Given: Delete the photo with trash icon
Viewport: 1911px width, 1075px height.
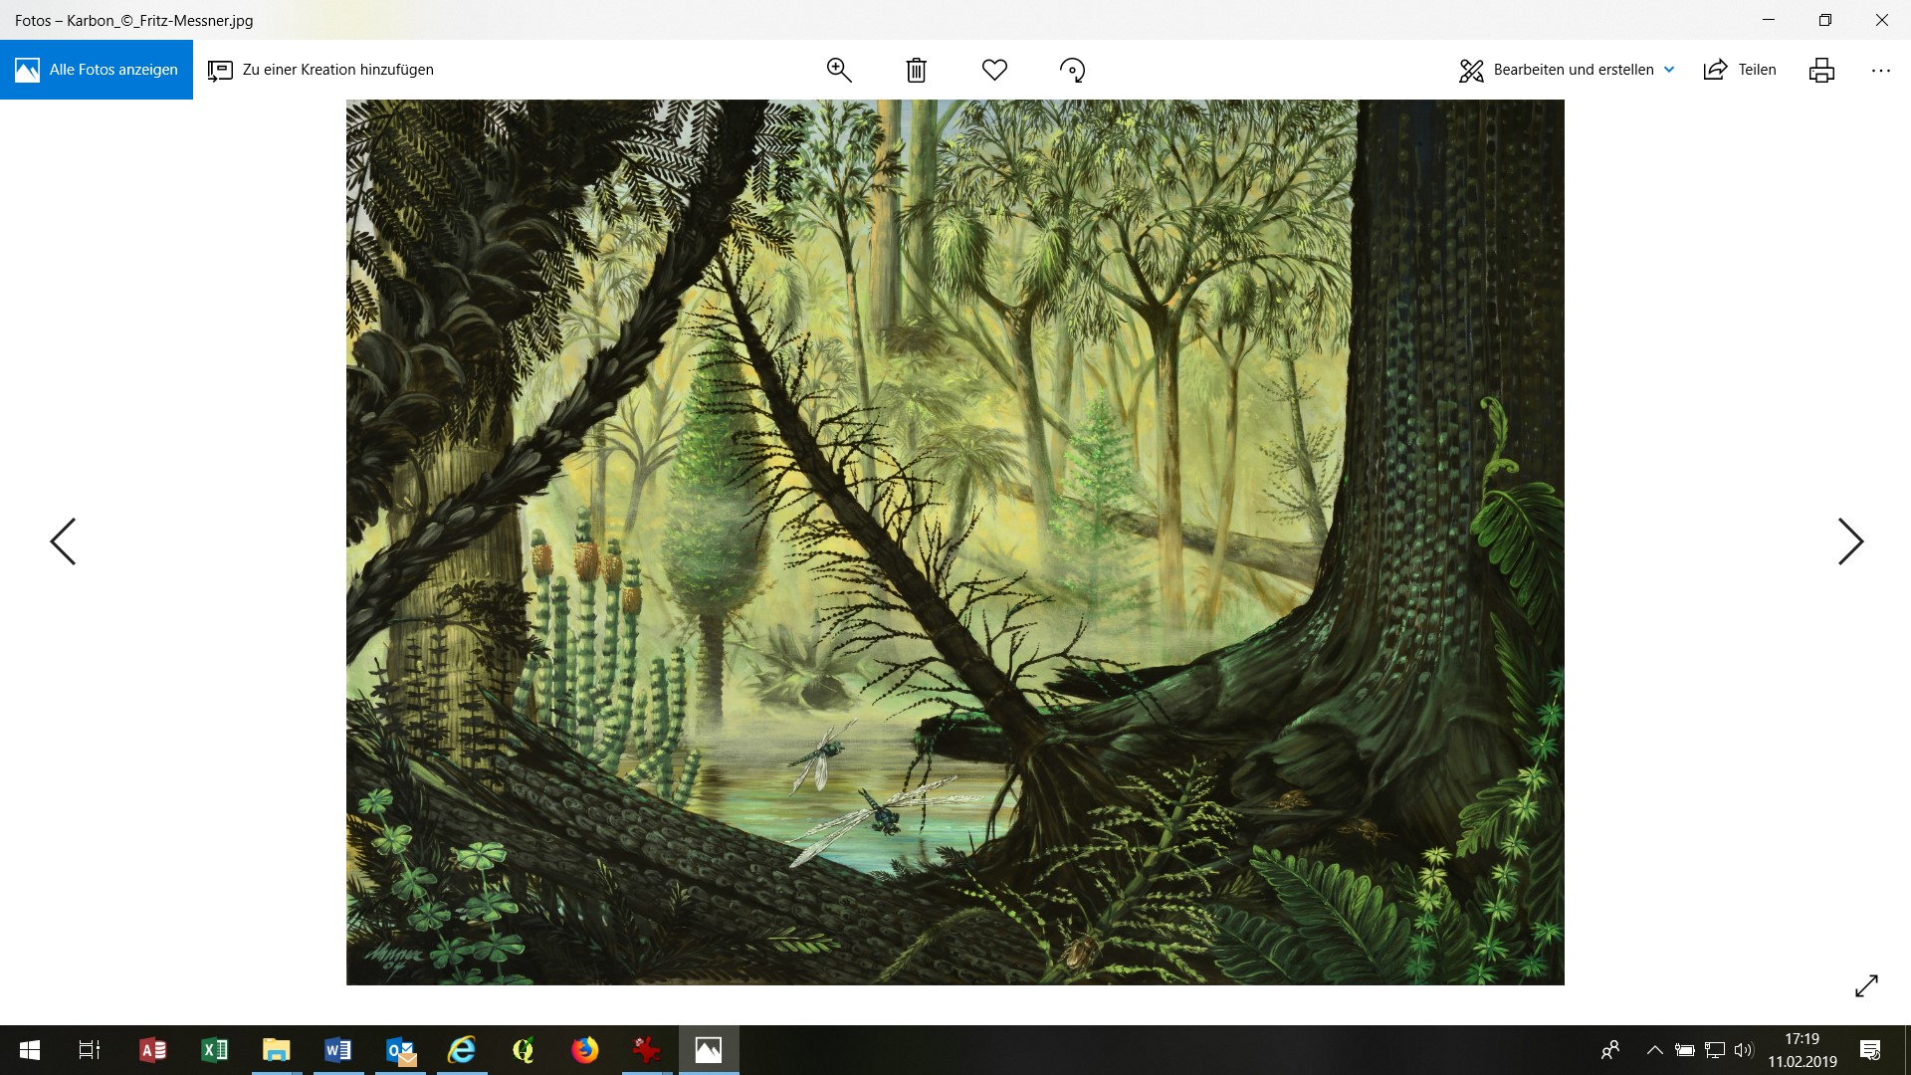Looking at the screenshot, I should 917,70.
